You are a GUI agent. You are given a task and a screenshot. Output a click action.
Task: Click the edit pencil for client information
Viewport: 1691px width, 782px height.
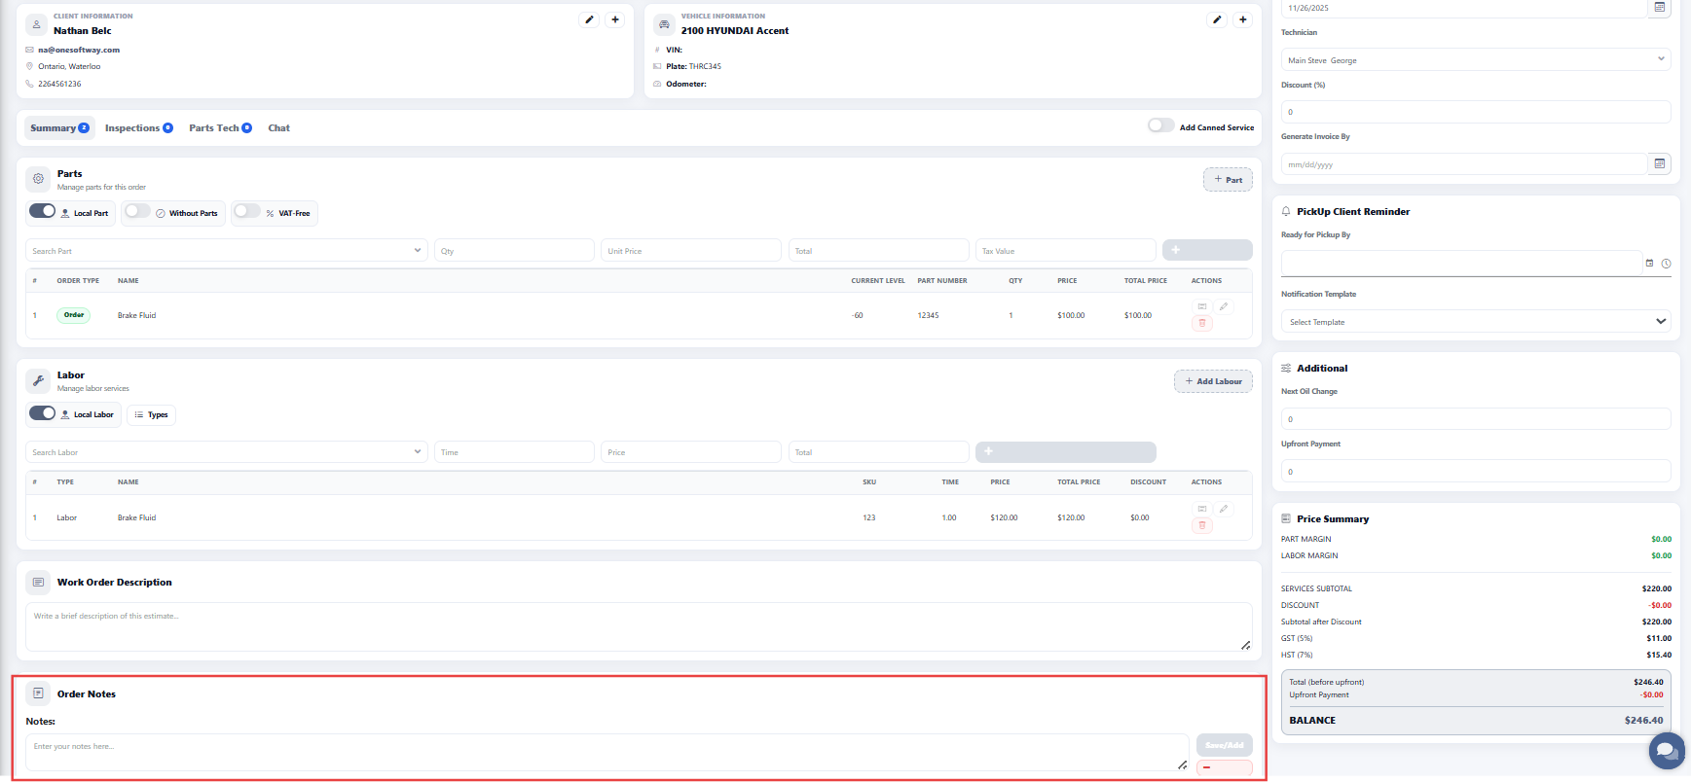[x=589, y=19]
